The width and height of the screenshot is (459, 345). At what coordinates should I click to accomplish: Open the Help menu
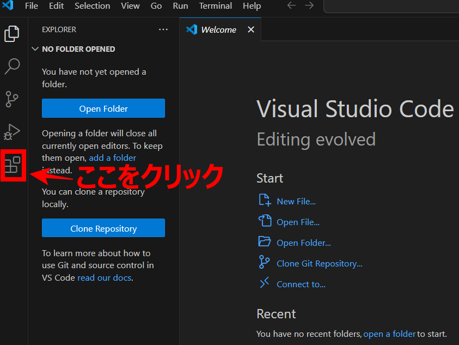click(252, 6)
